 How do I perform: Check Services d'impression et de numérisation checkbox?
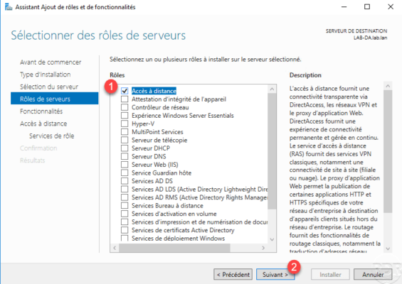[125, 222]
